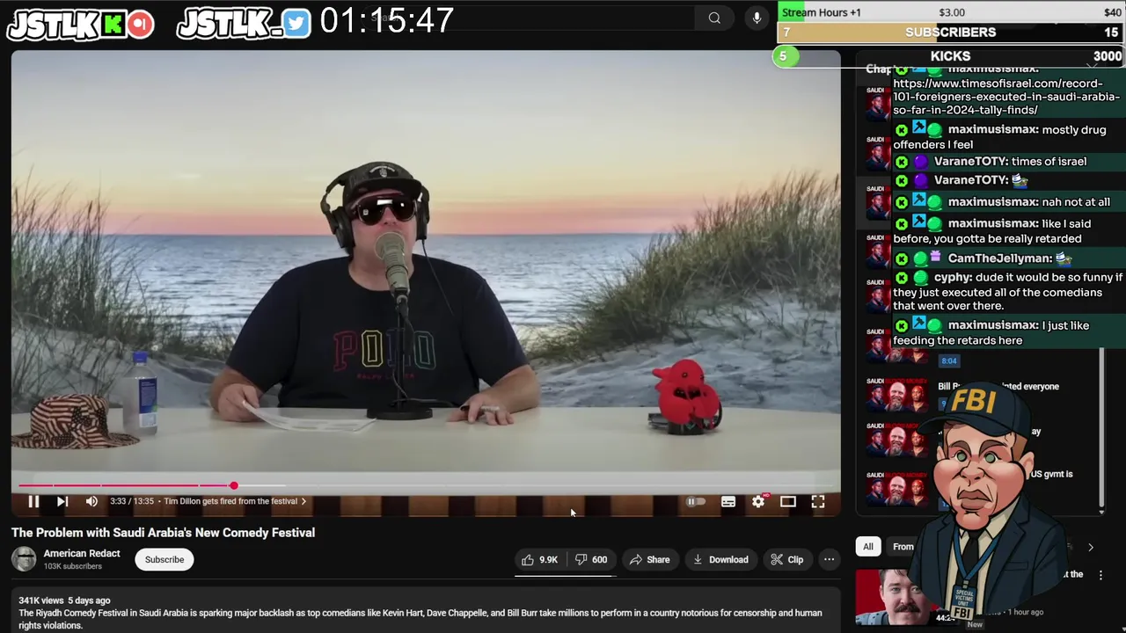The image size is (1126, 633).
Task: Open the more actions ellipsis menu
Action: pos(829,560)
